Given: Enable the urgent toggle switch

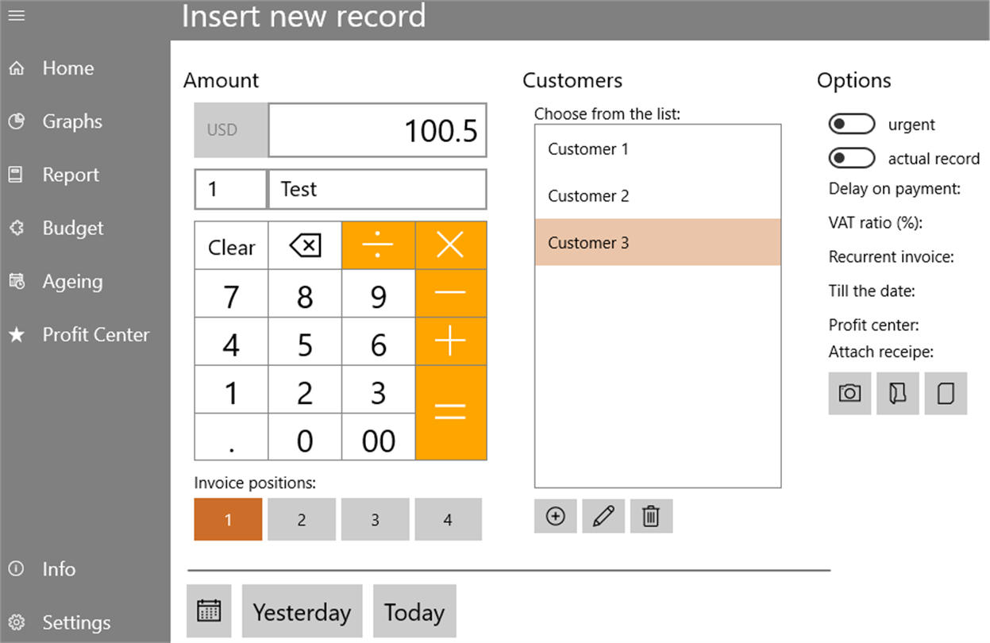Looking at the screenshot, I should coord(851,125).
